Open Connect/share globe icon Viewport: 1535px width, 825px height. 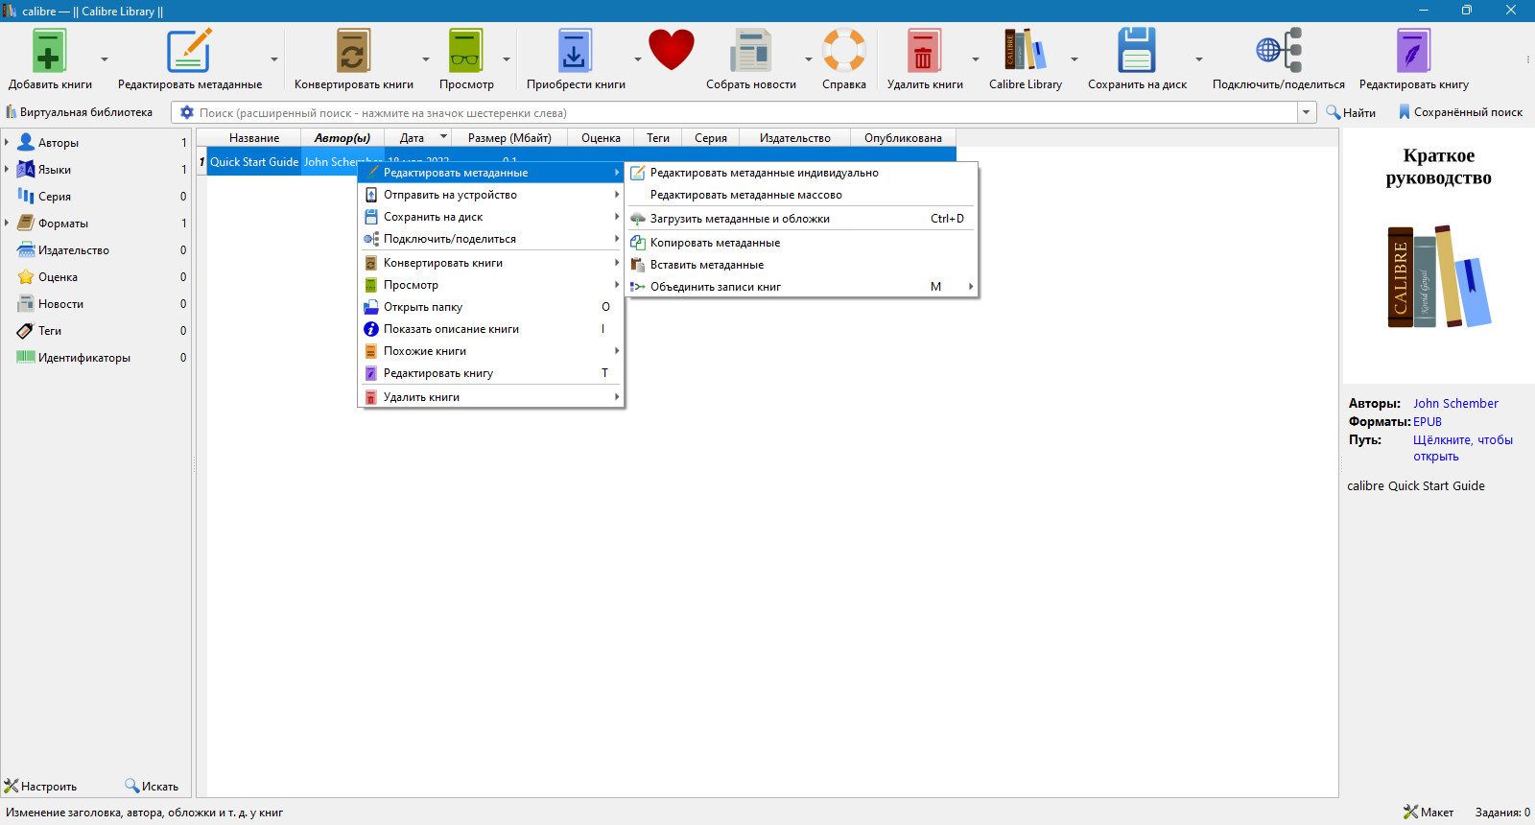1278,51
